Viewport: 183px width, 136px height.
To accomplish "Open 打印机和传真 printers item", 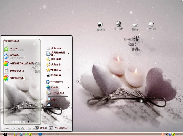I will point(55,93).
